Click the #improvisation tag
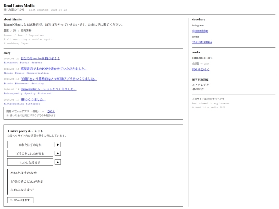 point(37,73)
